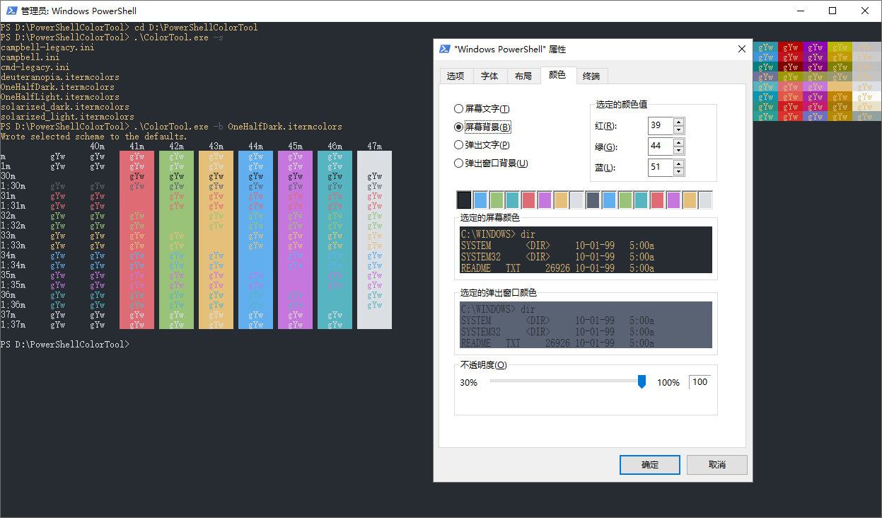Open the 终端 tab
The height and width of the screenshot is (518, 882).
coord(591,76)
